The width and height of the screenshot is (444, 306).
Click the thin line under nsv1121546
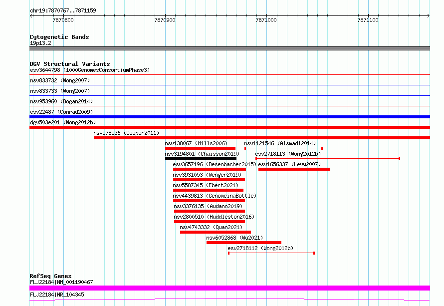point(283,148)
